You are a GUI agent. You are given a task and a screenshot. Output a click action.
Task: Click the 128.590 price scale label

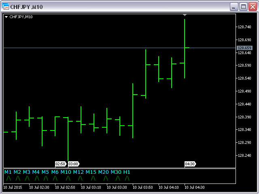point(244,65)
